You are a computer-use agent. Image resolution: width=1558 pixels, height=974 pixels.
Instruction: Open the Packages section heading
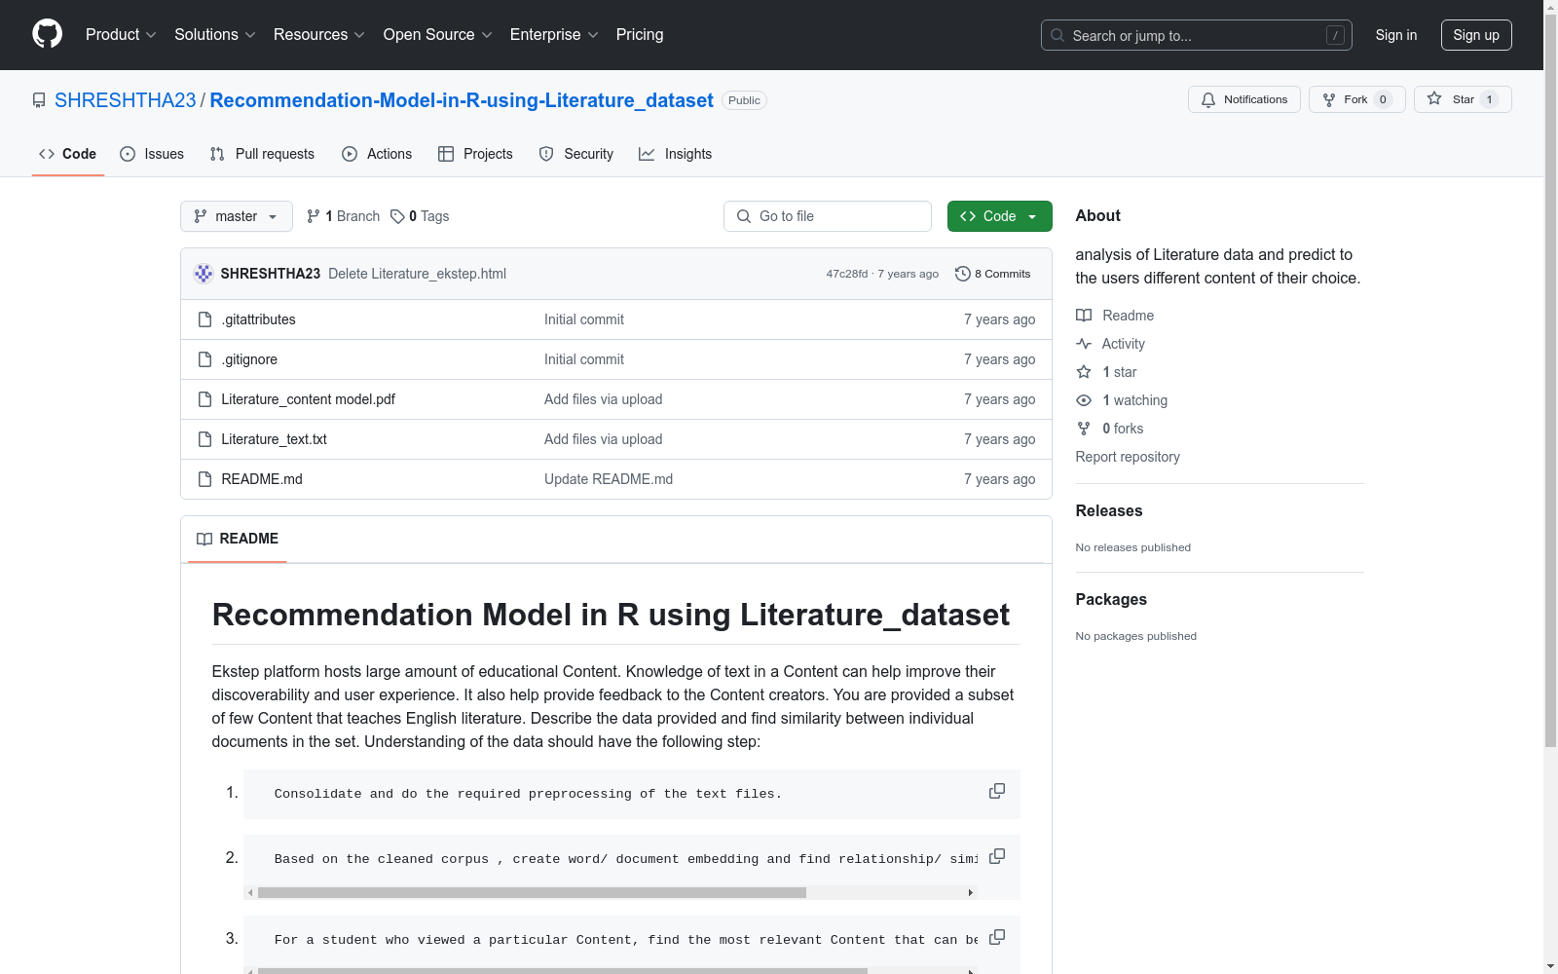[x=1111, y=599]
